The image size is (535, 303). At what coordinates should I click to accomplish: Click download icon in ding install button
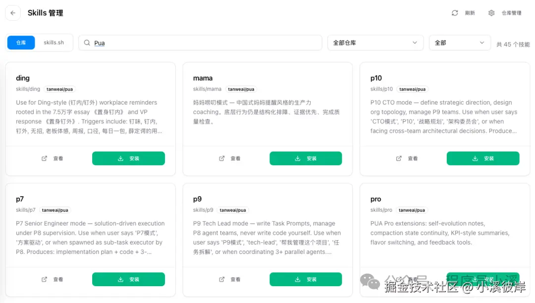[x=120, y=158]
